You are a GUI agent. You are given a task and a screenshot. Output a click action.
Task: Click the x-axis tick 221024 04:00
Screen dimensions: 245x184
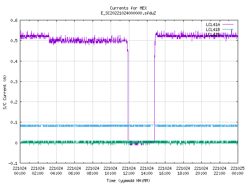pos(56,171)
